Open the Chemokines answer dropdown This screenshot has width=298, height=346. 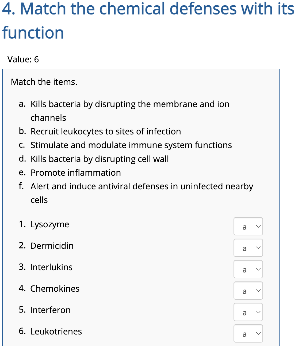pos(248,291)
